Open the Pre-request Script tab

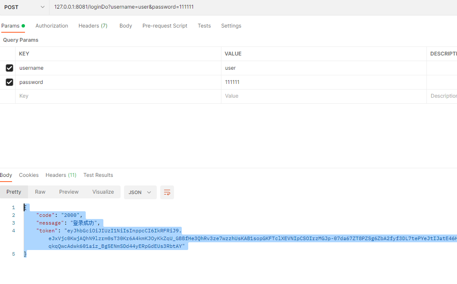165,26
